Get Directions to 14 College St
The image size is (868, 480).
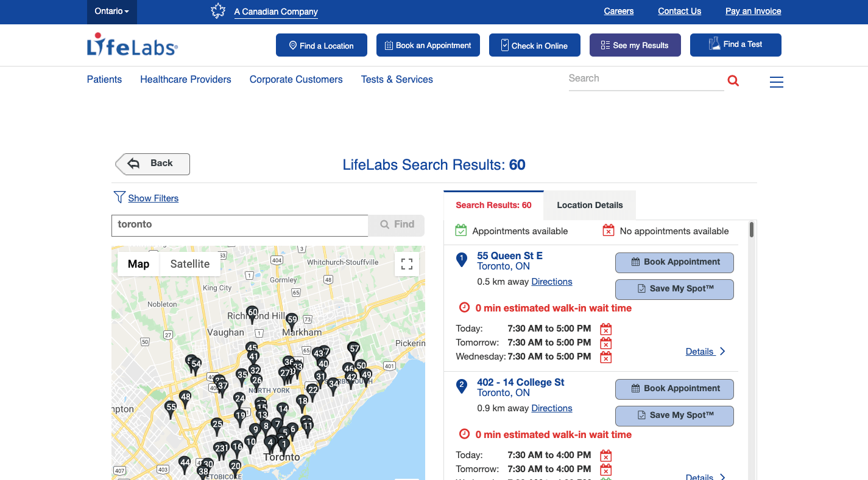click(552, 408)
